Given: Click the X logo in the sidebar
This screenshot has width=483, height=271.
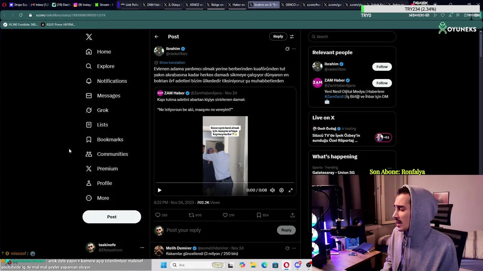Looking at the screenshot, I should (89, 37).
